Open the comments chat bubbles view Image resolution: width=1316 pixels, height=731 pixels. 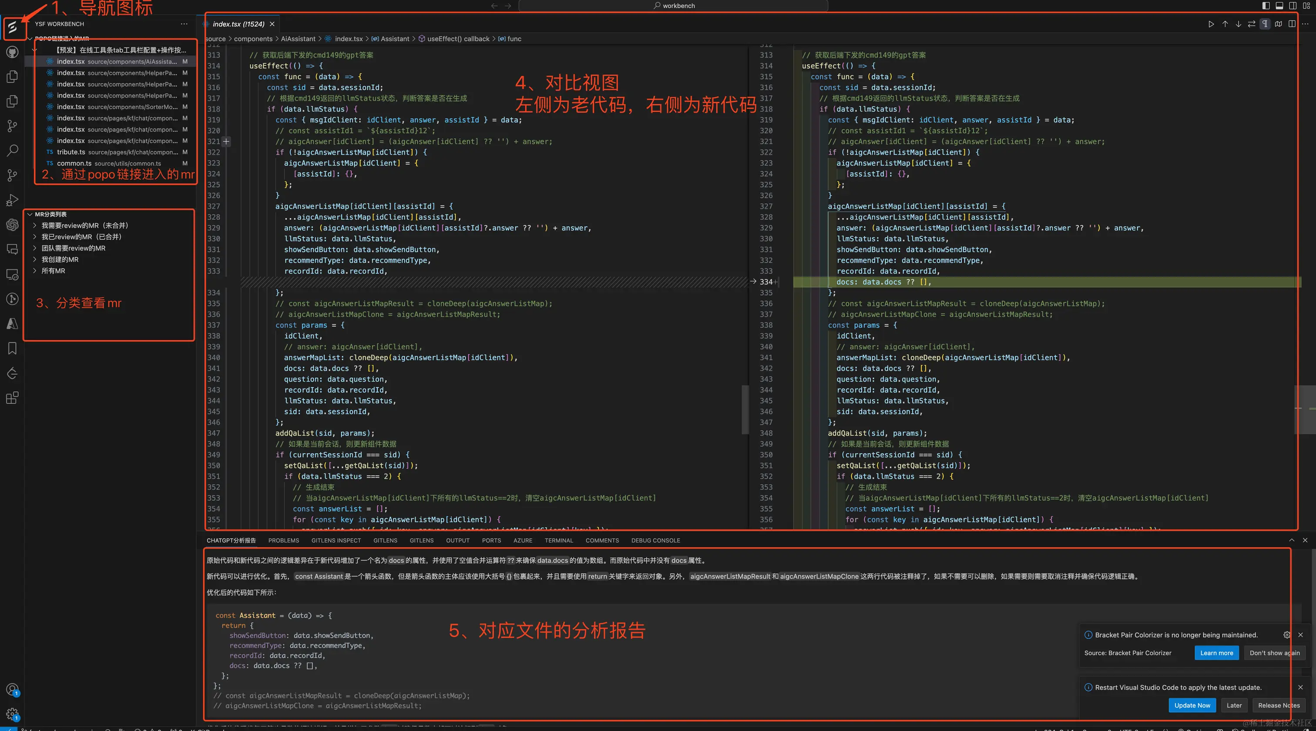[12, 249]
